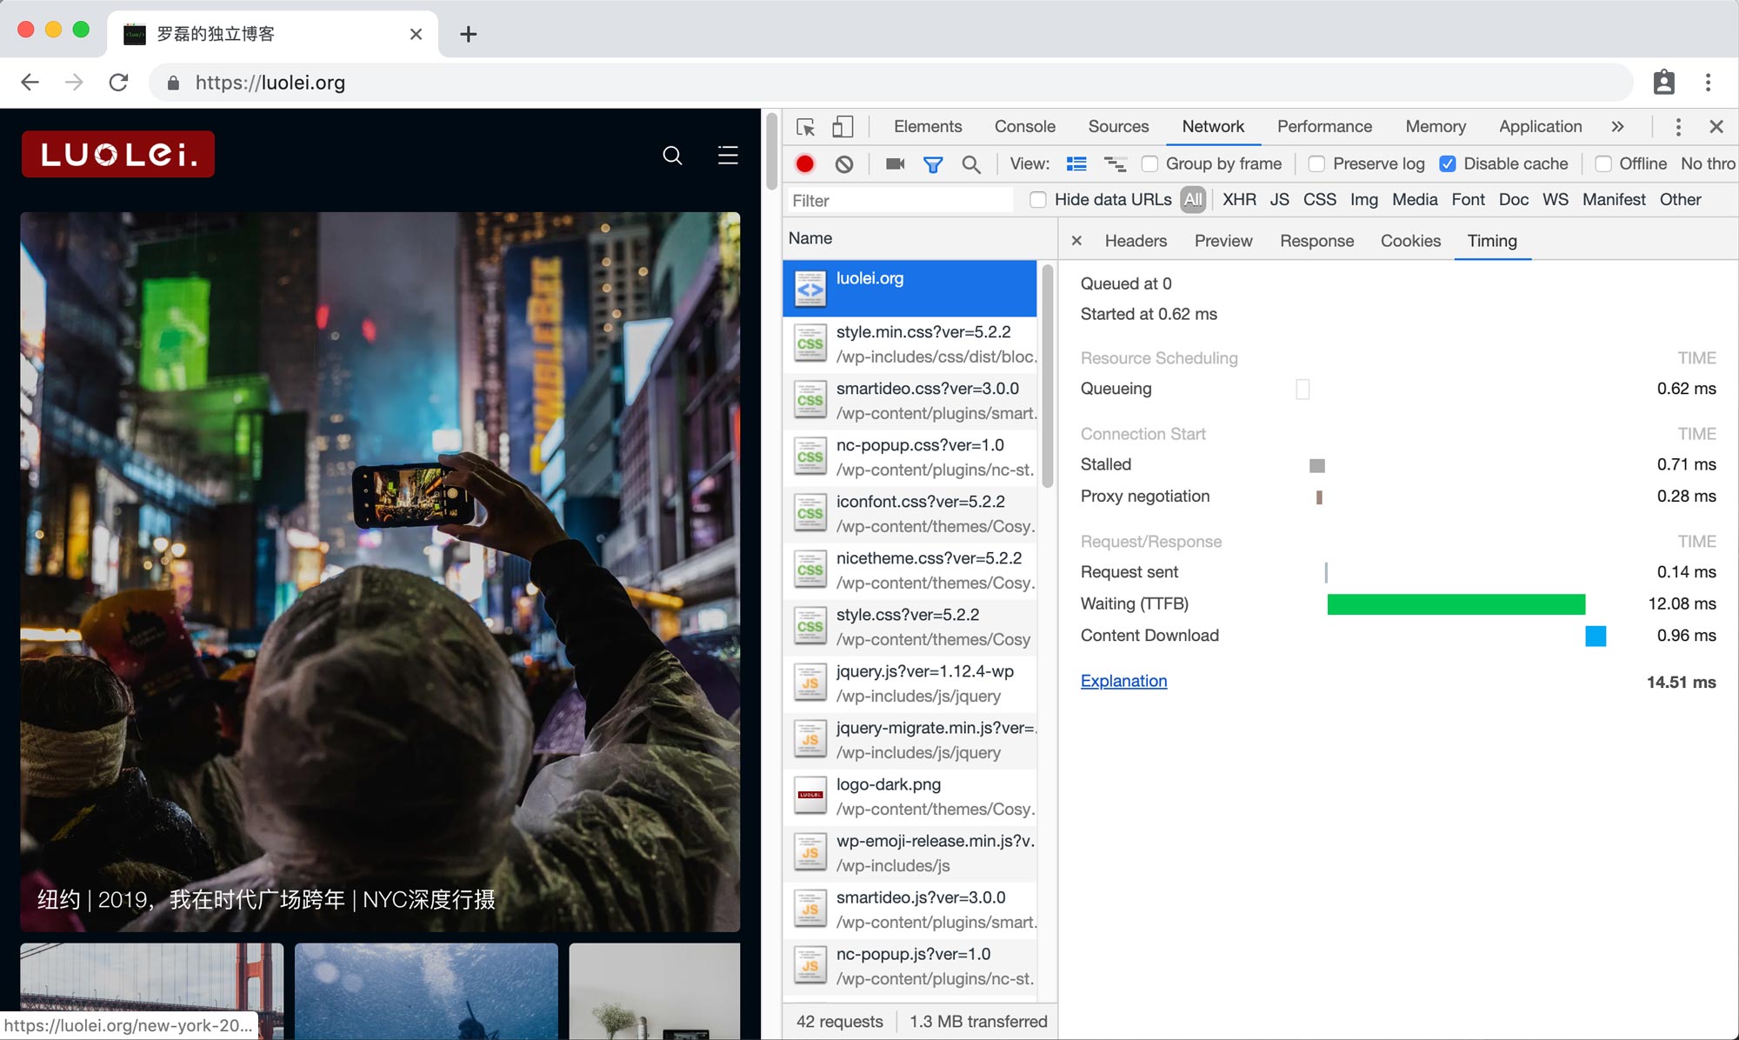Click the Explanation link
This screenshot has width=1739, height=1040.
[1123, 681]
